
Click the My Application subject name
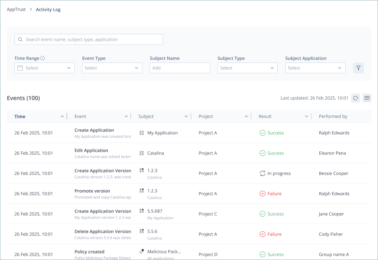pos(162,133)
